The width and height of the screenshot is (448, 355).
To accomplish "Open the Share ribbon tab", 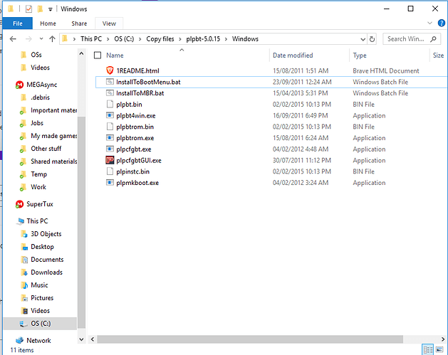I will click(79, 23).
